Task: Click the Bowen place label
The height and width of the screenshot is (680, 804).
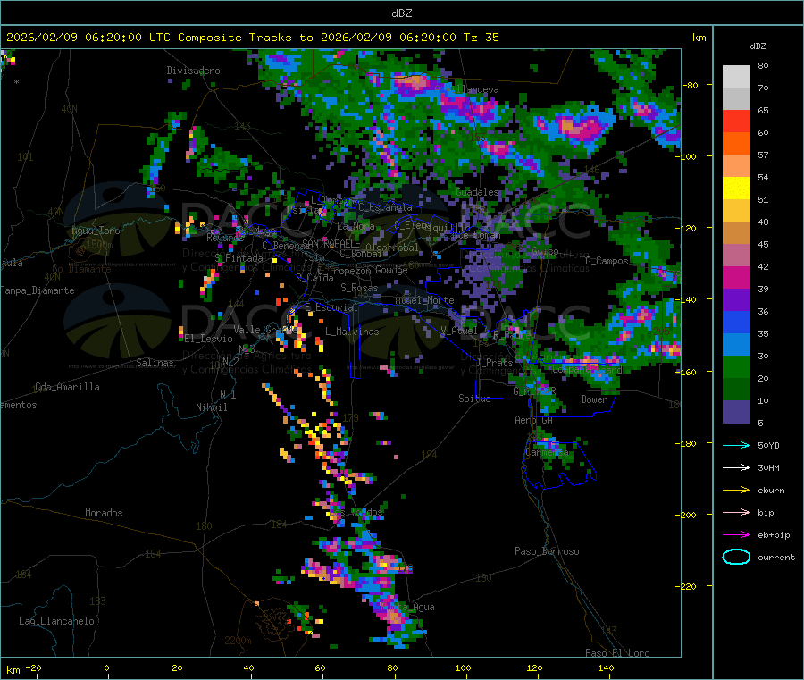Action: (594, 399)
